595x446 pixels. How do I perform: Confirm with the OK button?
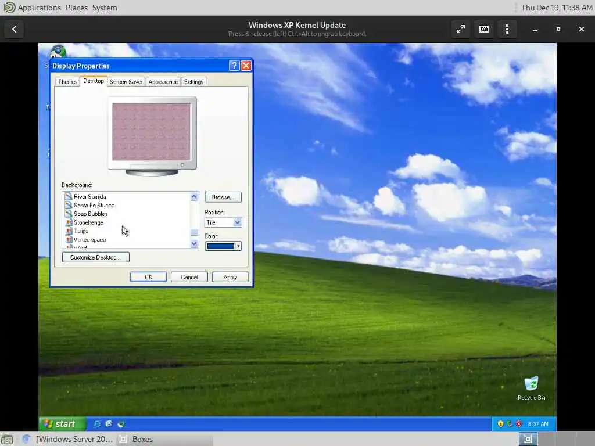point(148,277)
